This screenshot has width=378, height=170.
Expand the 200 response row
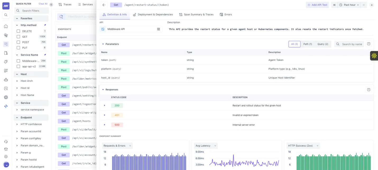click(x=105, y=105)
